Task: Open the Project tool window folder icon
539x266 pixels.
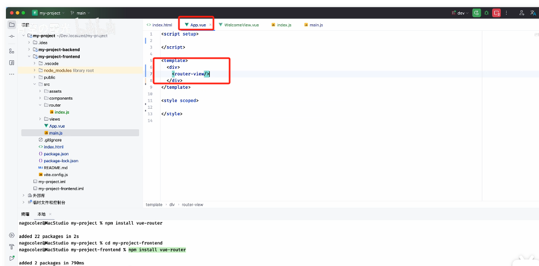Action: pos(12,25)
